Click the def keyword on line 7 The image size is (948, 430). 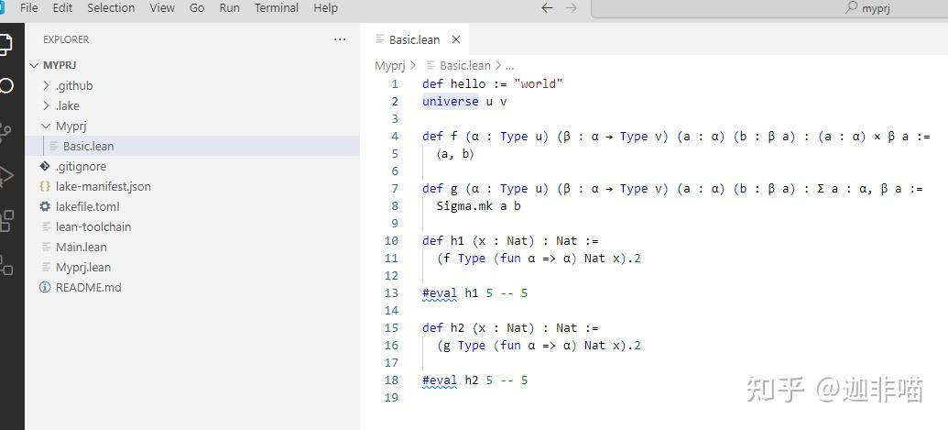coord(433,189)
